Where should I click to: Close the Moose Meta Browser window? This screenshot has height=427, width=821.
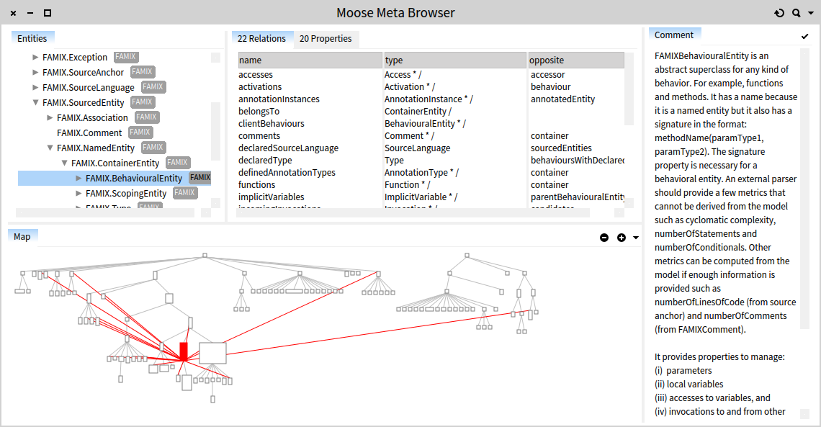pos(14,13)
